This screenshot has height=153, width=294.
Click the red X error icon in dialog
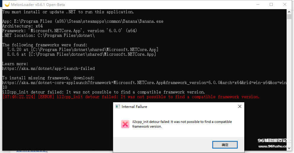tap(125, 124)
